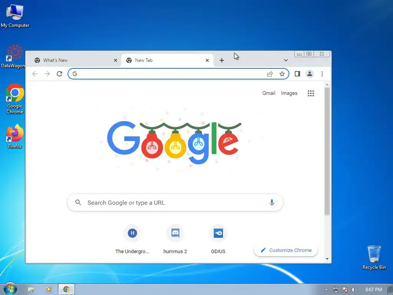This screenshot has height=295, width=393.
Task: Open the Chrome profile avatar
Action: [x=310, y=74]
